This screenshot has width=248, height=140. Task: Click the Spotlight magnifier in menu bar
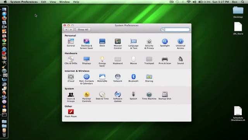point(243,2)
